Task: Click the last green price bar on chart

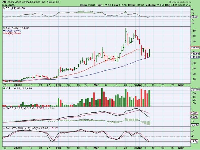Action: pos(149,53)
